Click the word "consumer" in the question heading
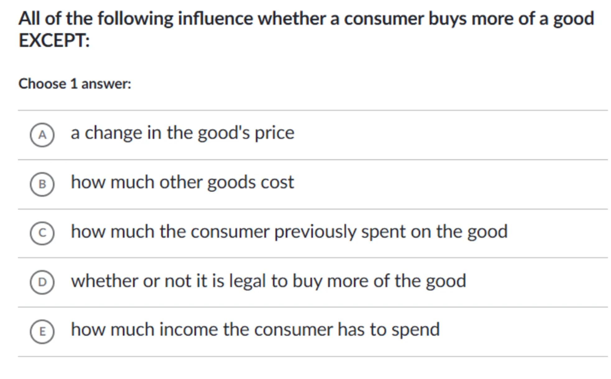611x379 pixels. click(x=384, y=19)
